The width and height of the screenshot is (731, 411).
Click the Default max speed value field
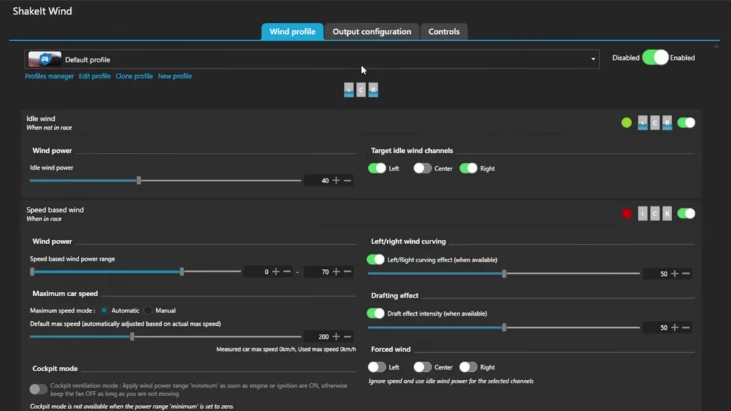[x=317, y=336]
